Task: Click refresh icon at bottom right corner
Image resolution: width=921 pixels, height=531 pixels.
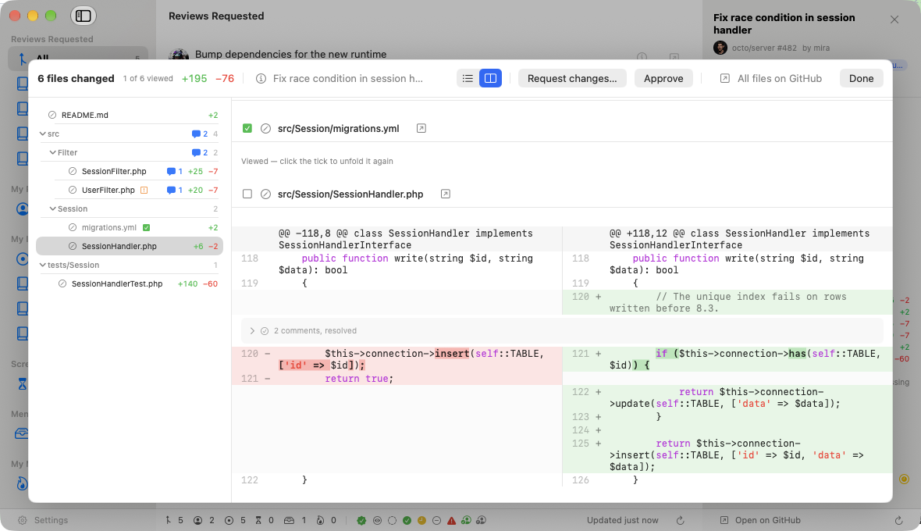Action: (898, 520)
